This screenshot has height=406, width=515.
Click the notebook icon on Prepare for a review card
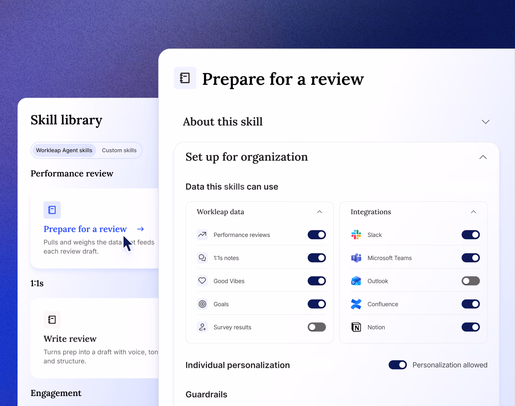coord(52,210)
